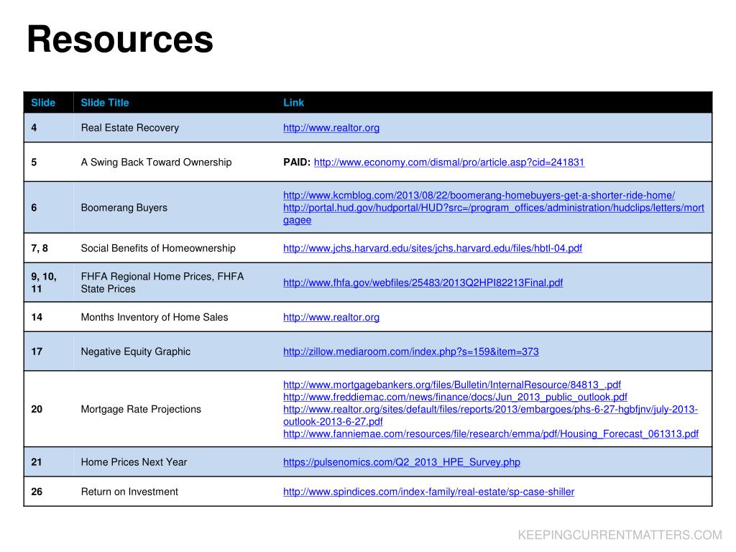
Task: Click the PAID: label text
Action: pos(297,162)
